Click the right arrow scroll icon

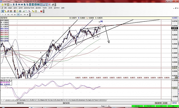click(x=22, y=5)
